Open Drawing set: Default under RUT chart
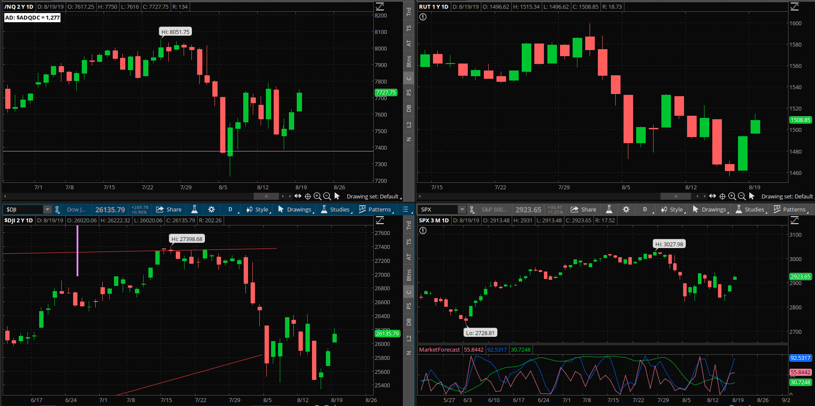 click(x=788, y=196)
